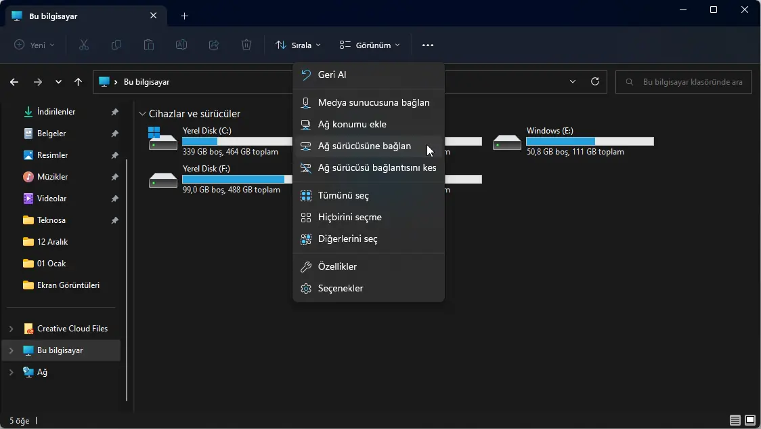This screenshot has height=429, width=761.
Task: Navigate up one level with up arrow
Action: click(x=79, y=82)
